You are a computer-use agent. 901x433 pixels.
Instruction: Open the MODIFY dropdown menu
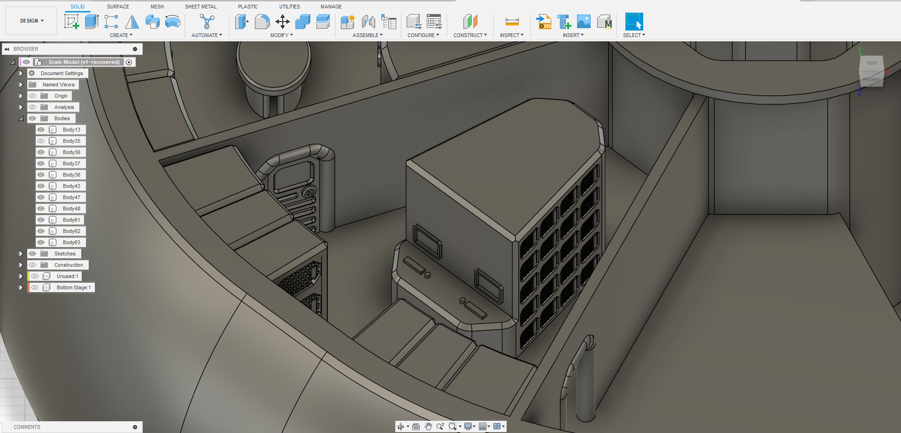pyautogui.click(x=282, y=35)
